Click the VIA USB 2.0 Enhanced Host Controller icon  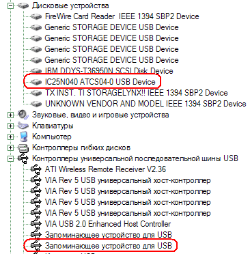tap(36, 224)
